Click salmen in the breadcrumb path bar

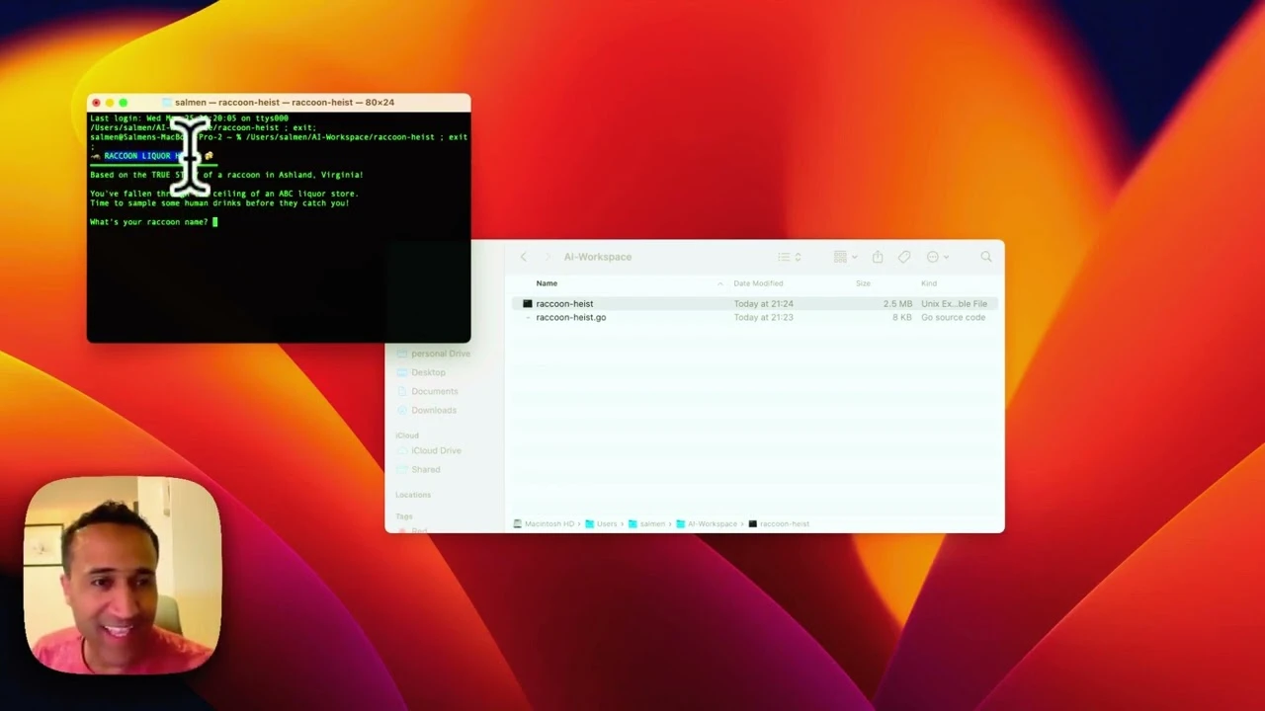(652, 523)
